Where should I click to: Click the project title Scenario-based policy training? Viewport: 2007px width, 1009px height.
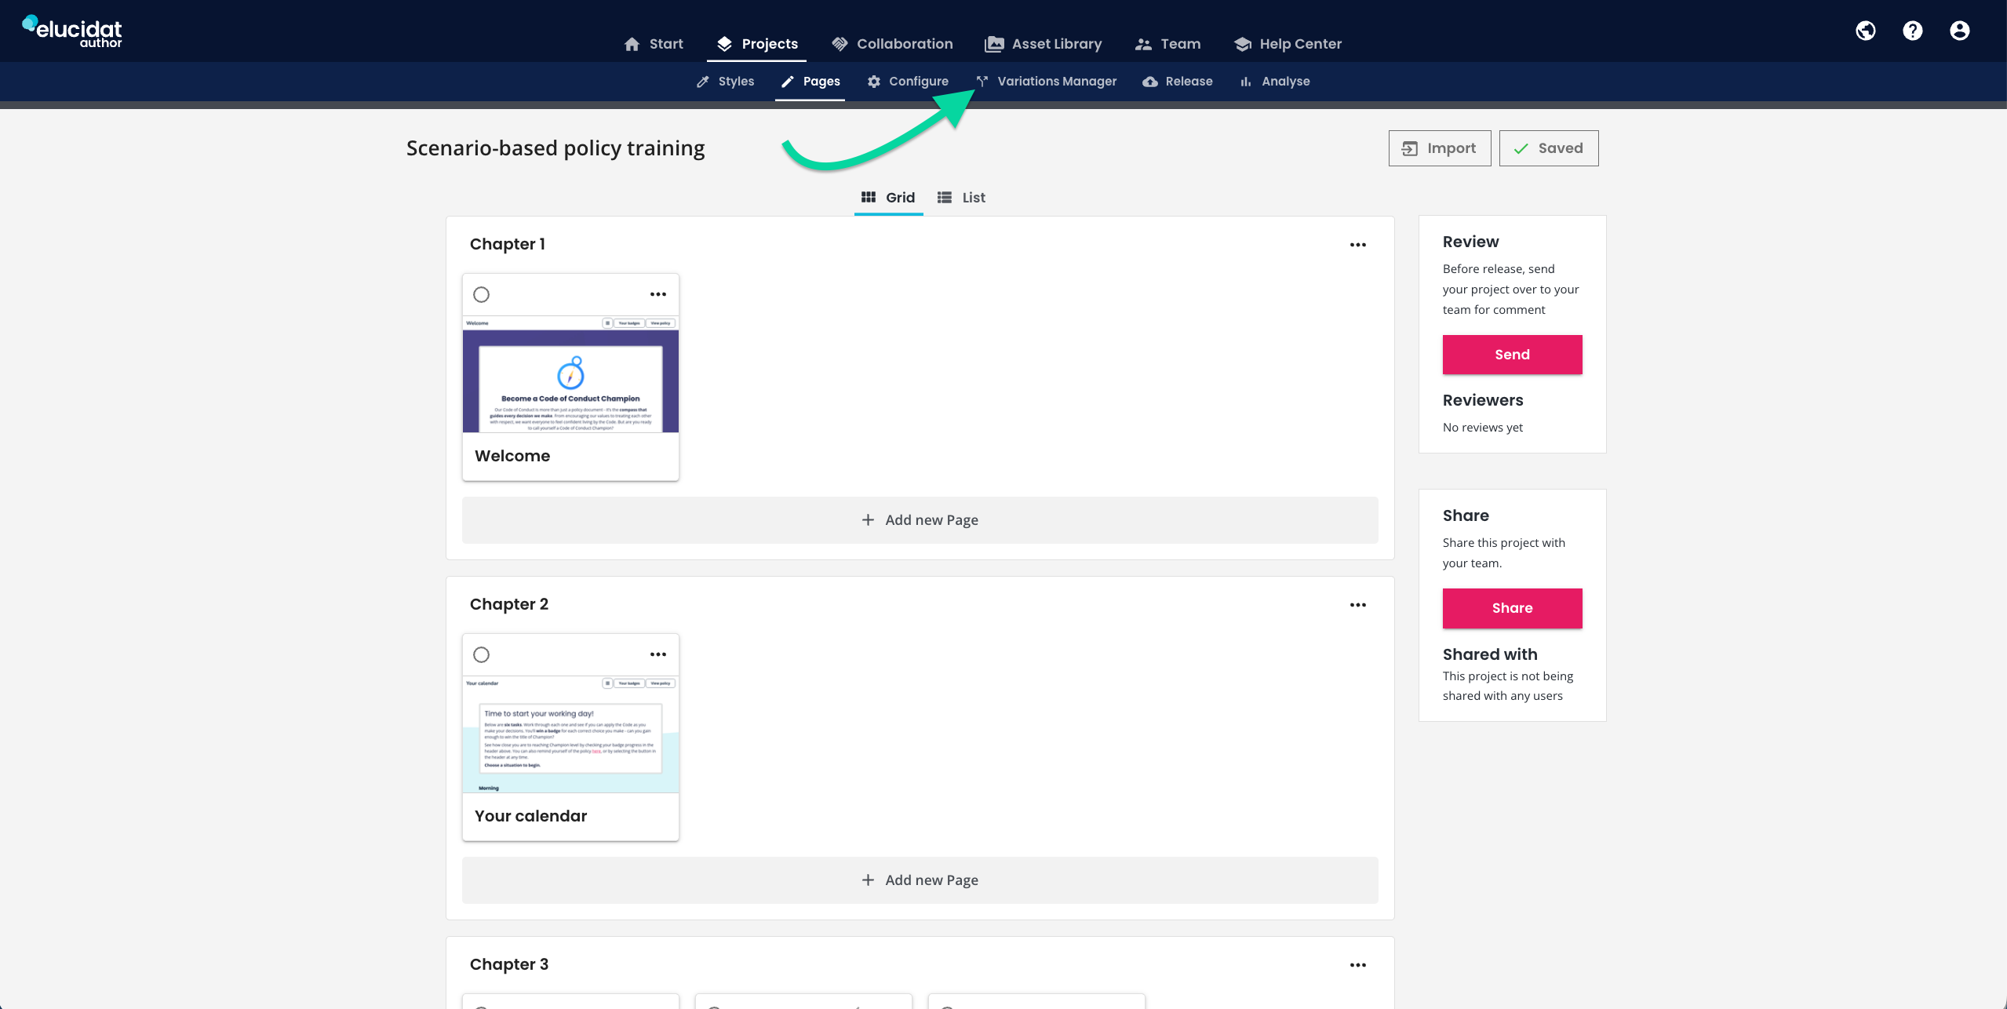click(555, 148)
